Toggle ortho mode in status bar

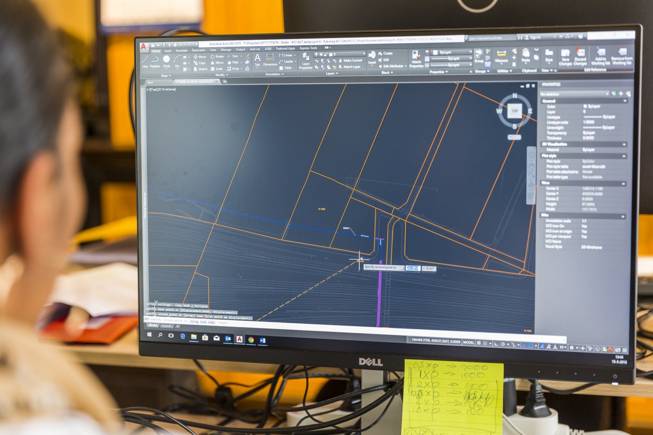click(x=496, y=344)
